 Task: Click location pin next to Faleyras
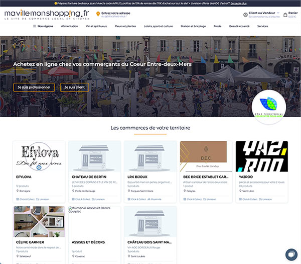185,191
